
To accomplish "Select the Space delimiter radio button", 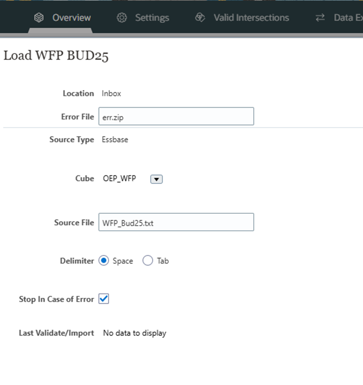I will (104, 261).
